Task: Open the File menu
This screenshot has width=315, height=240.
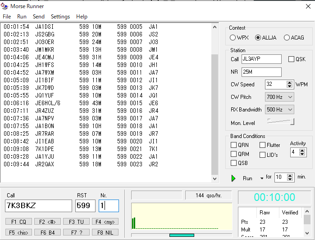Action: (x=7, y=17)
